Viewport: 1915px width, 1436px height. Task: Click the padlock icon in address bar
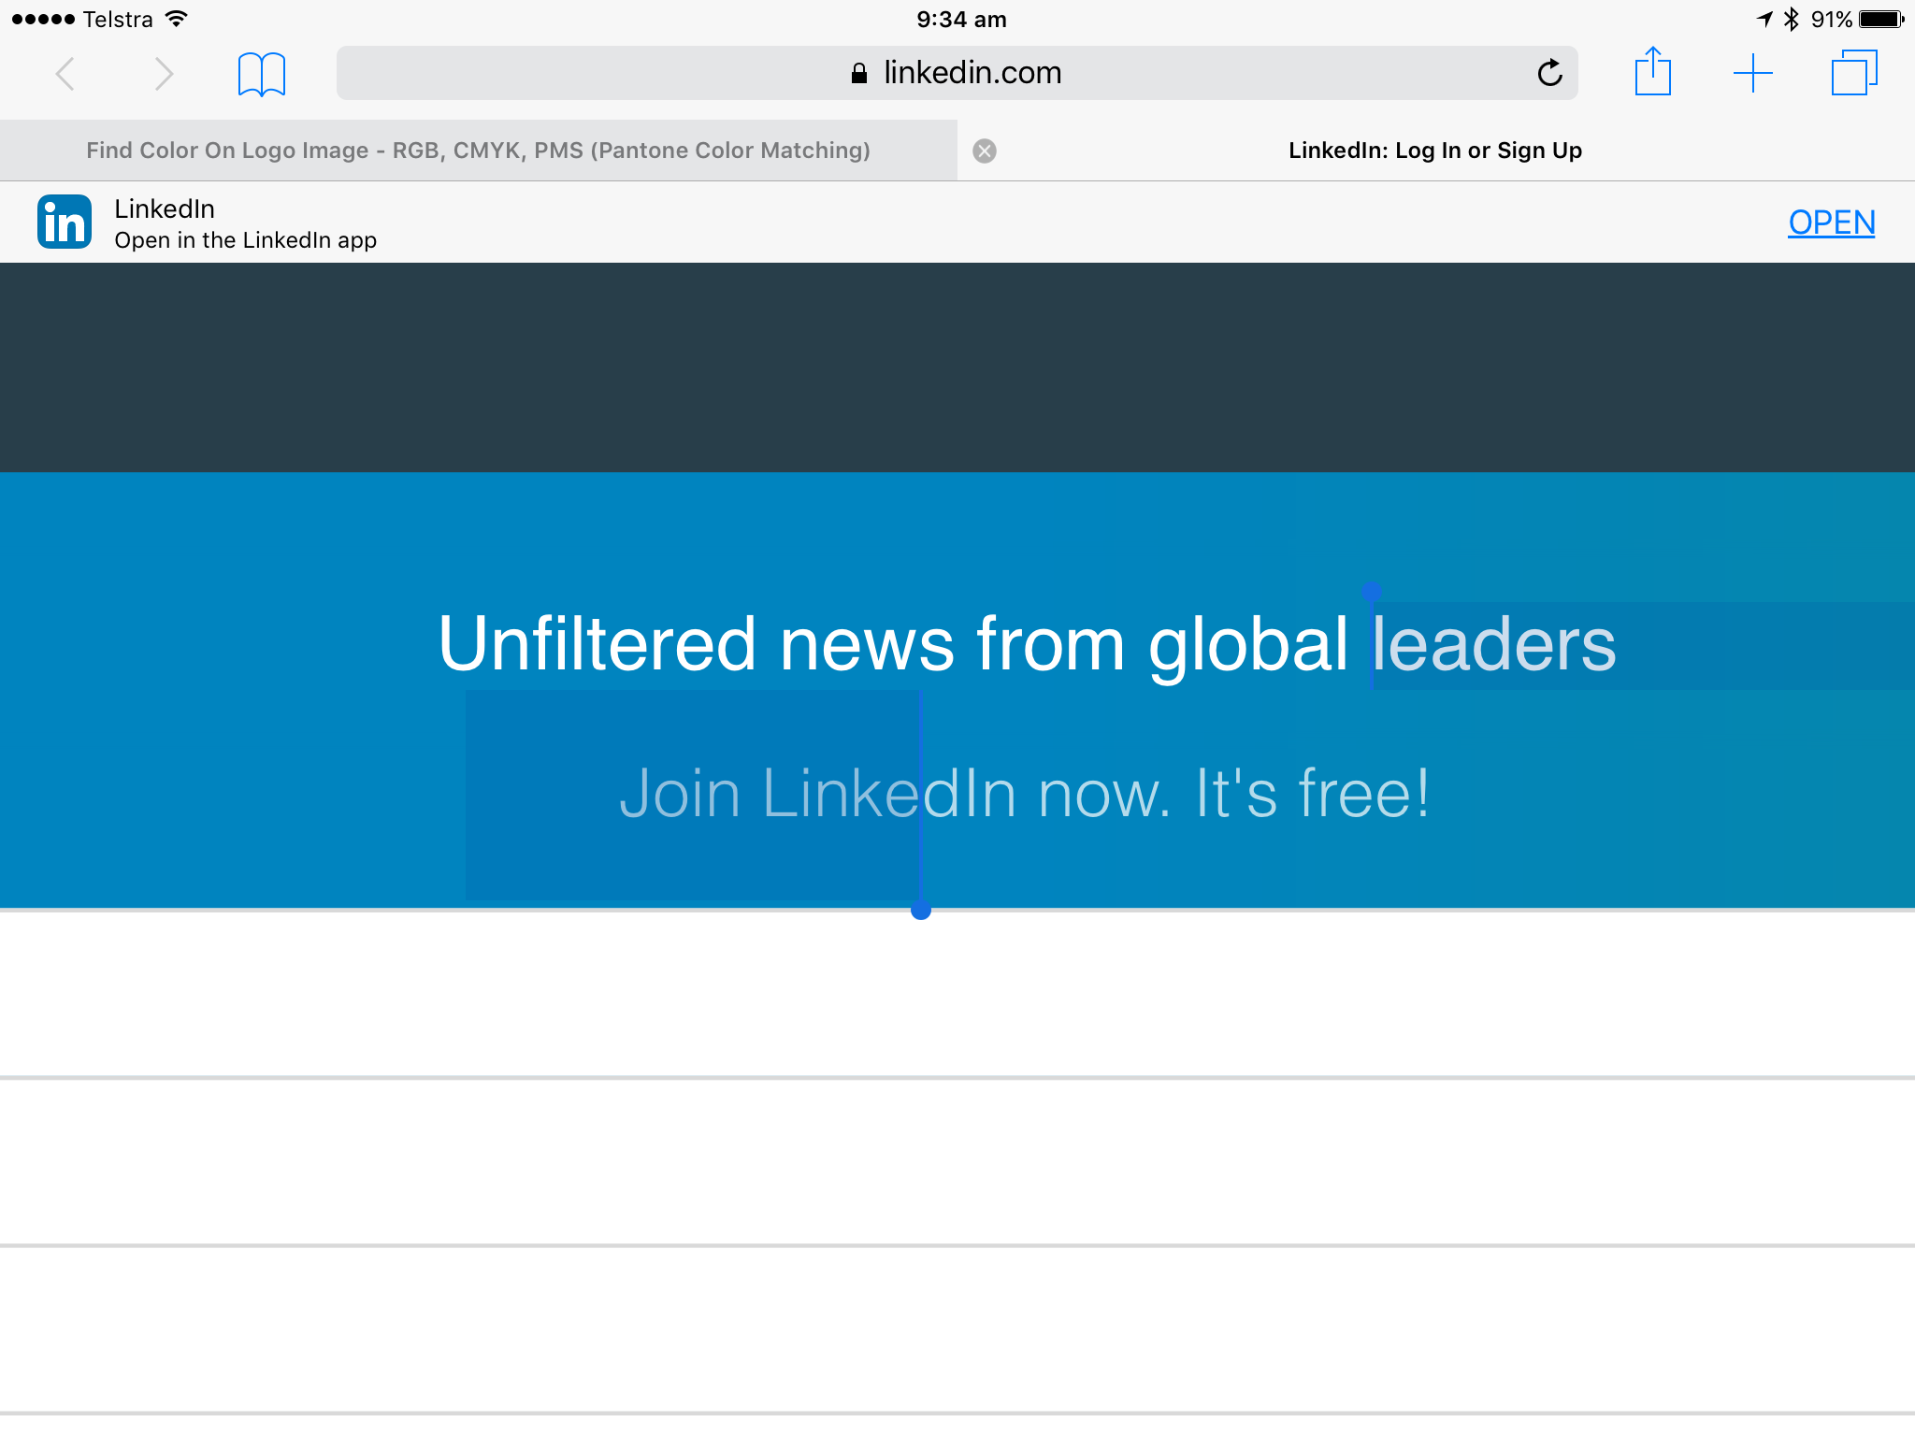(x=859, y=73)
